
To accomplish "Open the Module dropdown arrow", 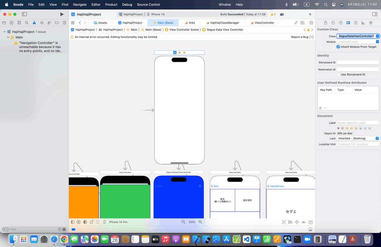I will click(377, 42).
